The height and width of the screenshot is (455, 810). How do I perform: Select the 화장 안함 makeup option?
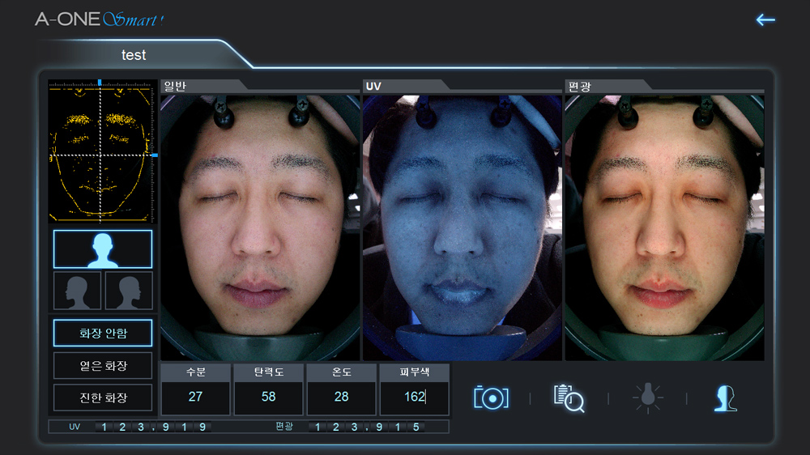point(102,333)
